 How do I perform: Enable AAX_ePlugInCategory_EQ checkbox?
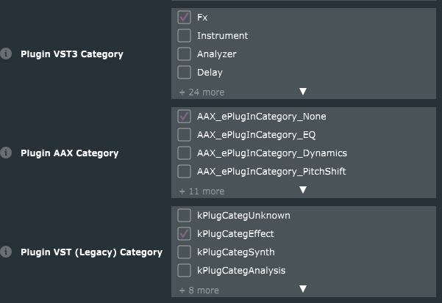click(184, 134)
